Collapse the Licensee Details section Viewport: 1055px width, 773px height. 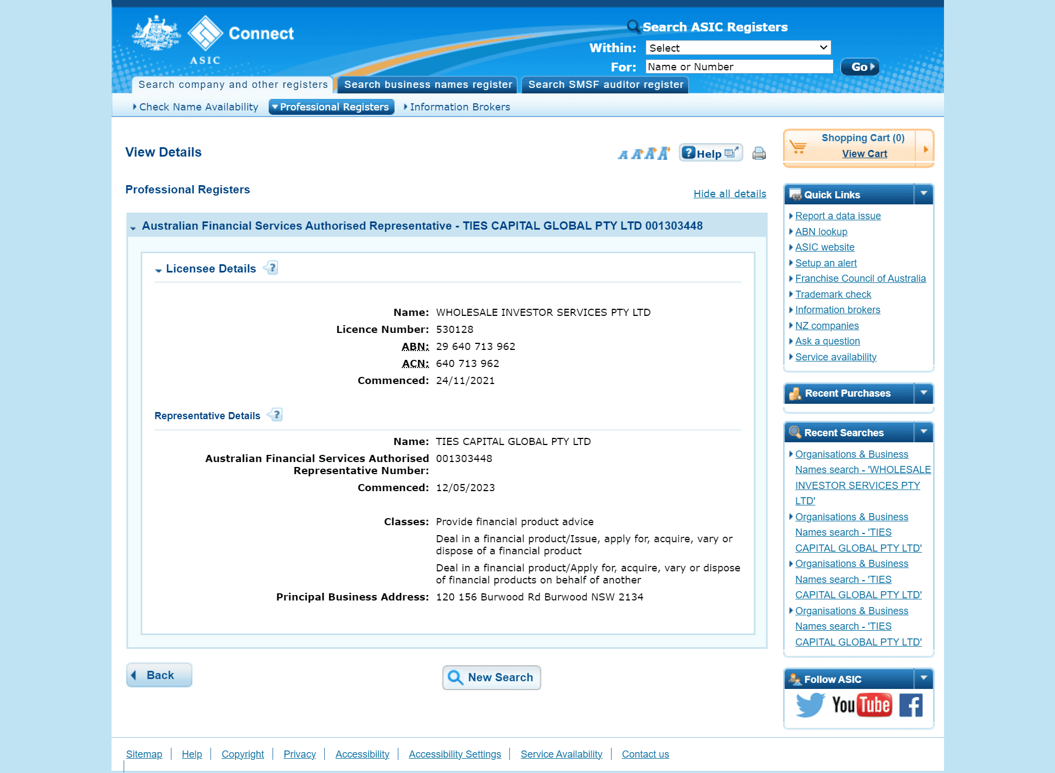[x=158, y=269]
